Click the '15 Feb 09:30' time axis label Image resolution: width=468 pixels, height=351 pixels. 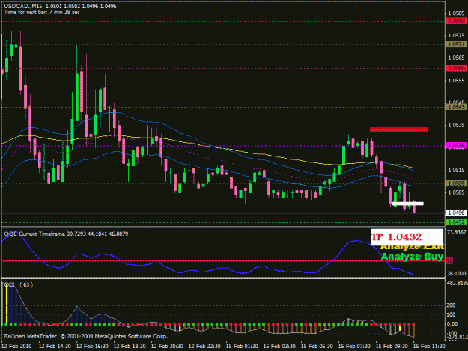(x=392, y=347)
